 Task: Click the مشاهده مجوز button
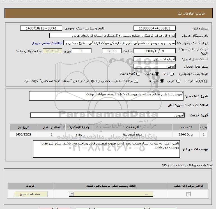click(x=31, y=194)
